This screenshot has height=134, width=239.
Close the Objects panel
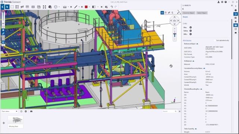click(x=232, y=6)
